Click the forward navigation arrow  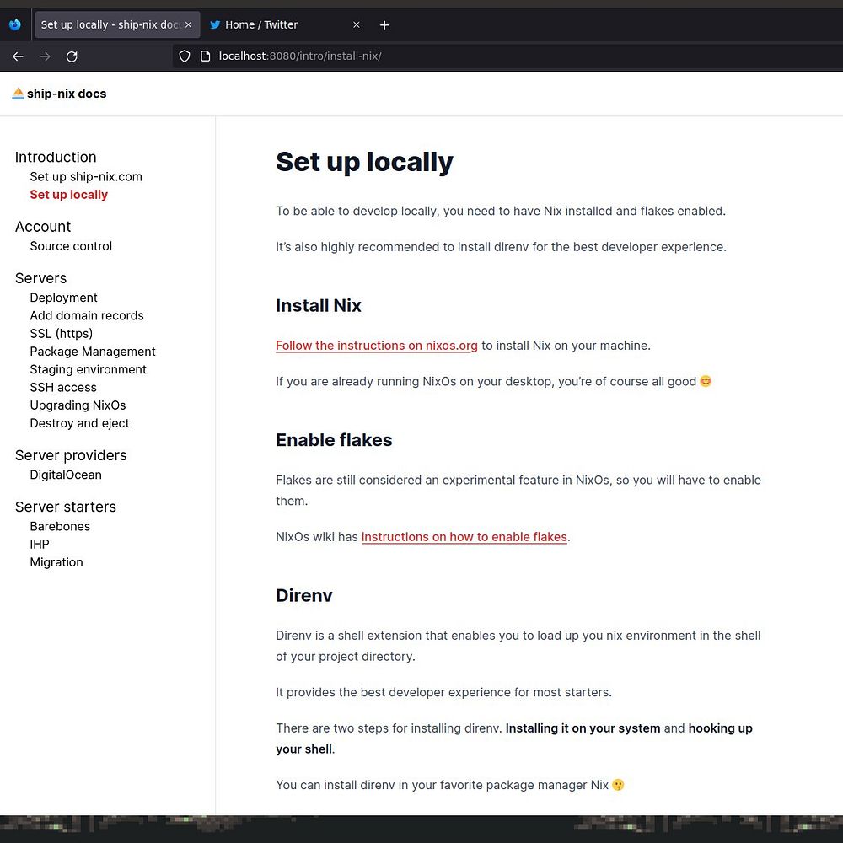45,56
